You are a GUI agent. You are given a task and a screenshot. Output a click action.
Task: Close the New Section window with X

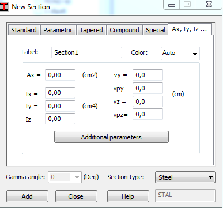(209, 5)
